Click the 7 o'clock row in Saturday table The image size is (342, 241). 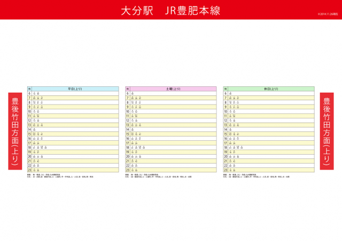pyautogui.click(x=171, y=98)
